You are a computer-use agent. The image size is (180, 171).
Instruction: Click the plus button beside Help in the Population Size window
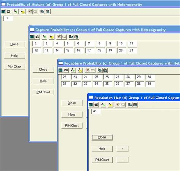coord(122,149)
